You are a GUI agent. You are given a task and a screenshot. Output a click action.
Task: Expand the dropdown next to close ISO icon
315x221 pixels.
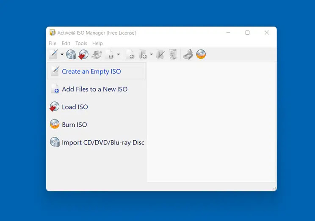119,54
